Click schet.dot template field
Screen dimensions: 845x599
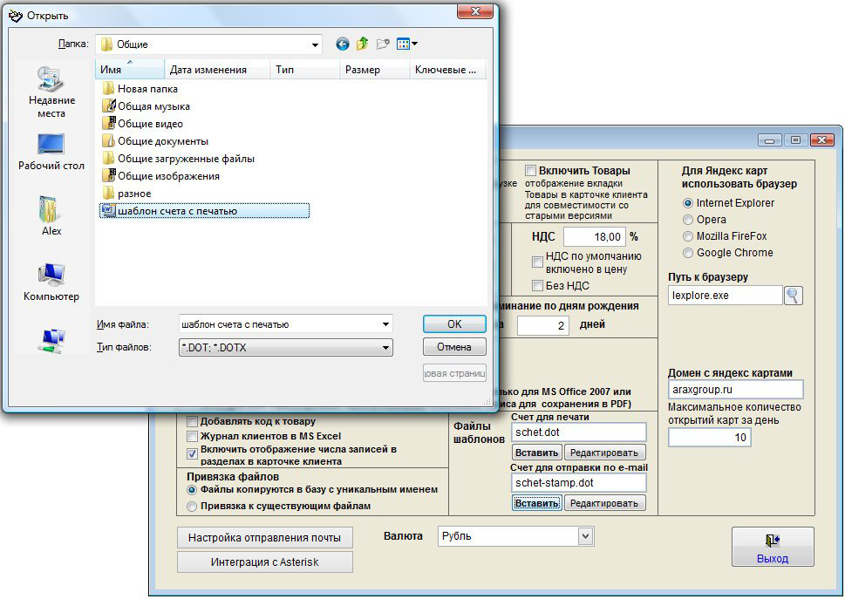pos(578,432)
